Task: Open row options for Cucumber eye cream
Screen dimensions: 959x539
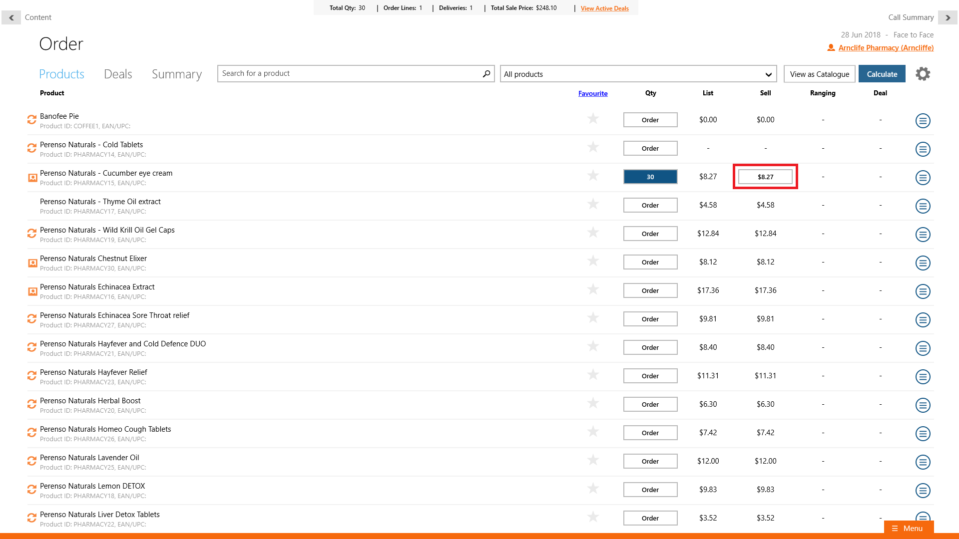Action: [923, 177]
